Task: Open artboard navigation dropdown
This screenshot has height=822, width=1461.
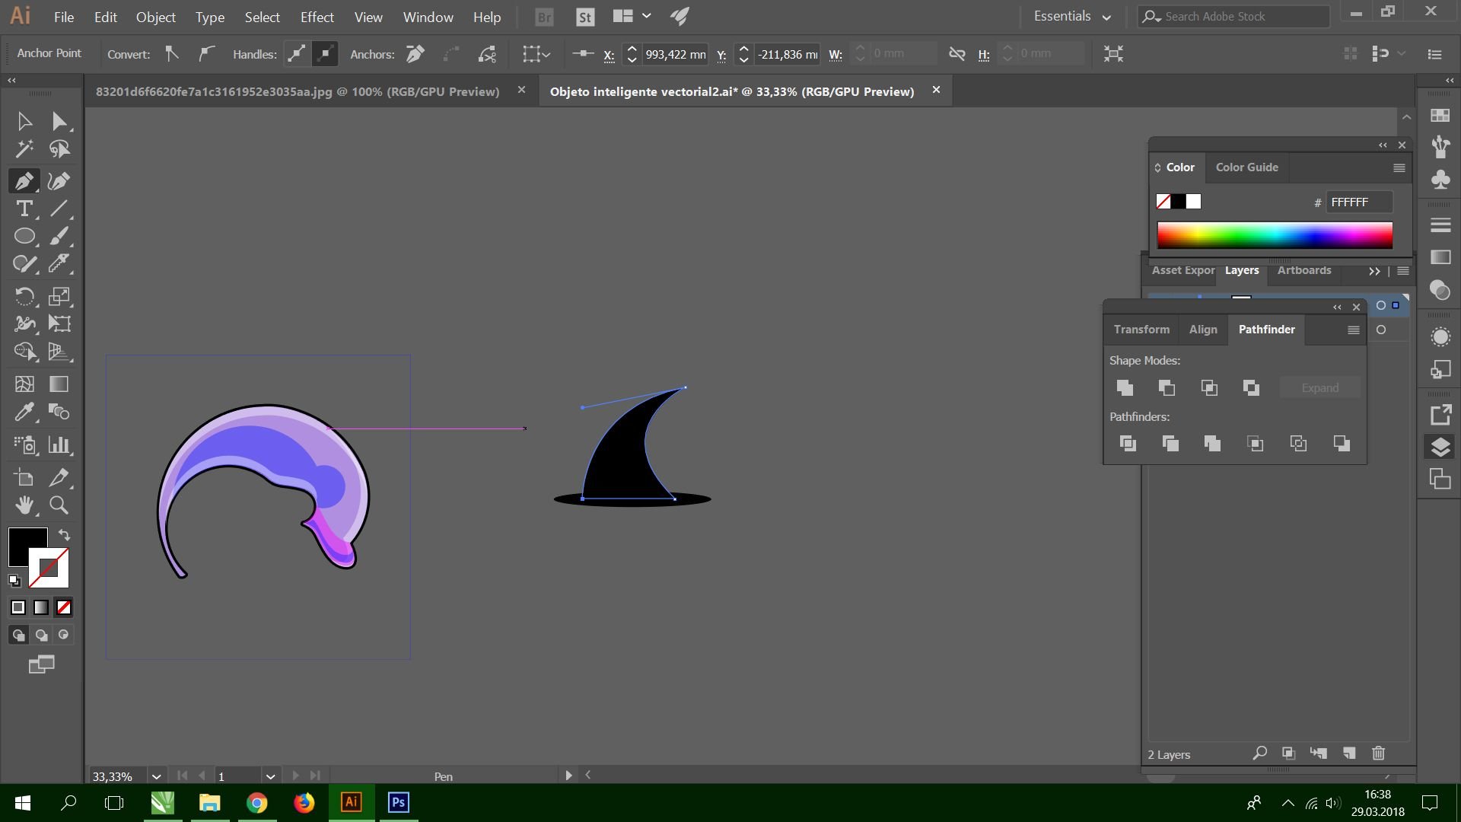Action: [x=270, y=776]
